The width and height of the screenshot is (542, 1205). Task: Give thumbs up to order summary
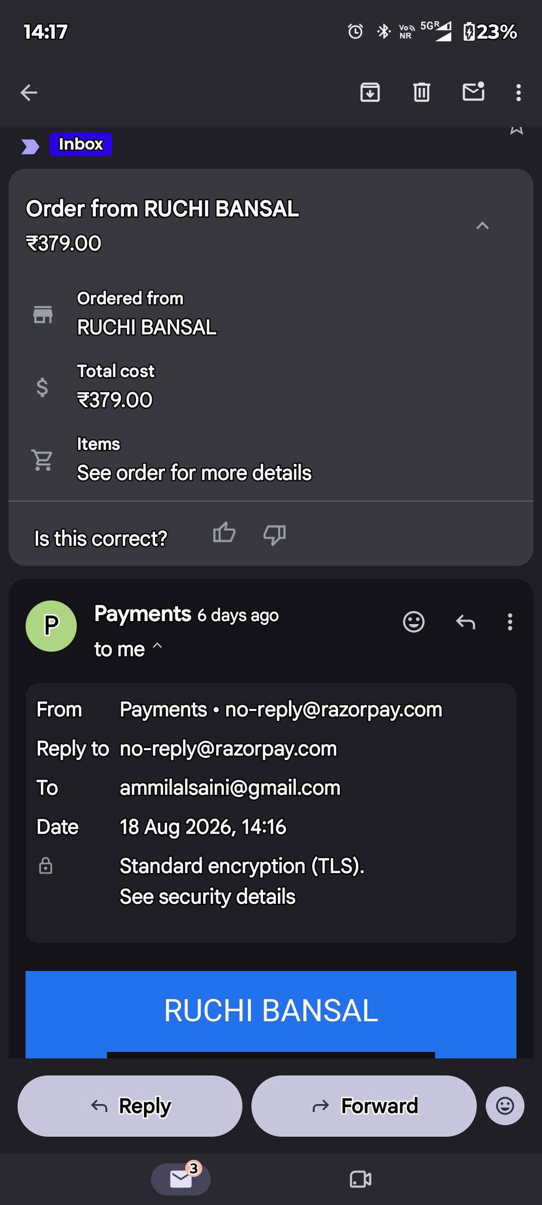pos(224,533)
